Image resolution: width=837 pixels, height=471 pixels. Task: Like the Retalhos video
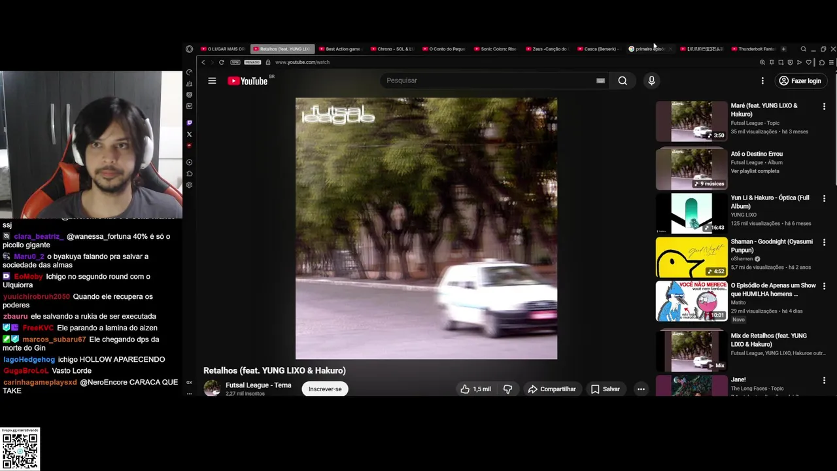(475, 389)
